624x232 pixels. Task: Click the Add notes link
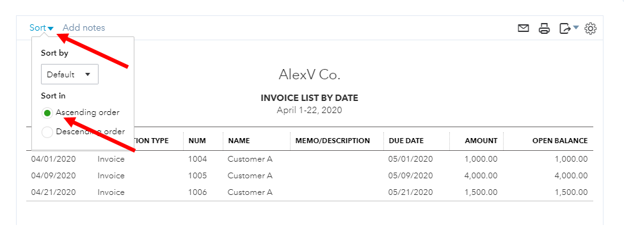coord(84,28)
